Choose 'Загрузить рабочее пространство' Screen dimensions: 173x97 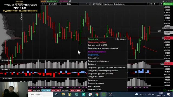pos(103,71)
